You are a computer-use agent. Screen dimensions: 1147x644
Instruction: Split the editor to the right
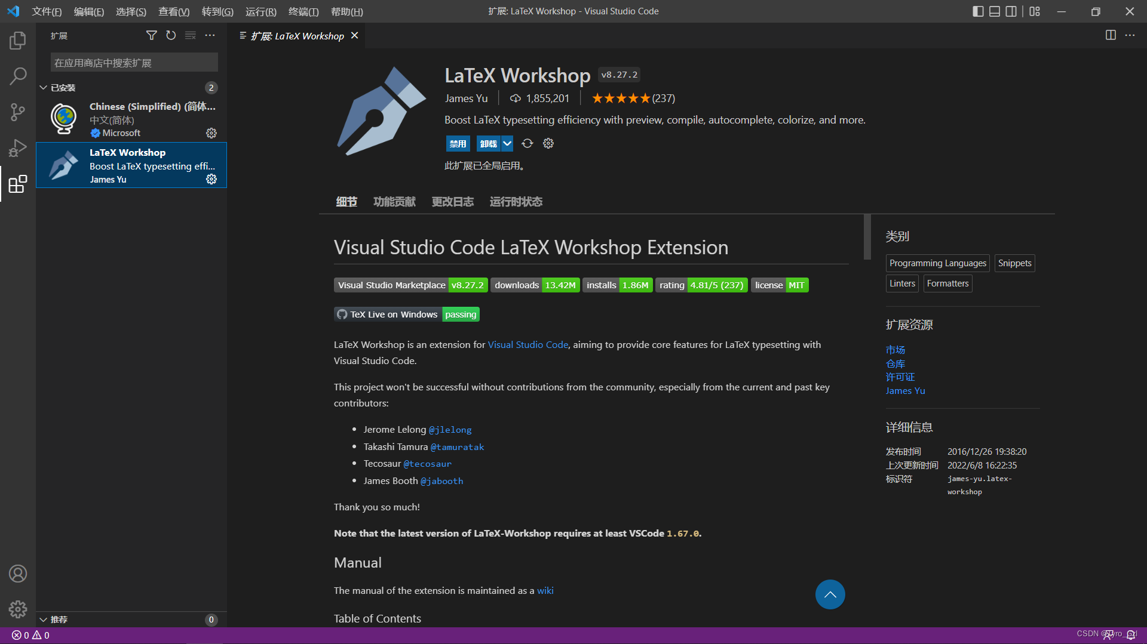[1111, 35]
